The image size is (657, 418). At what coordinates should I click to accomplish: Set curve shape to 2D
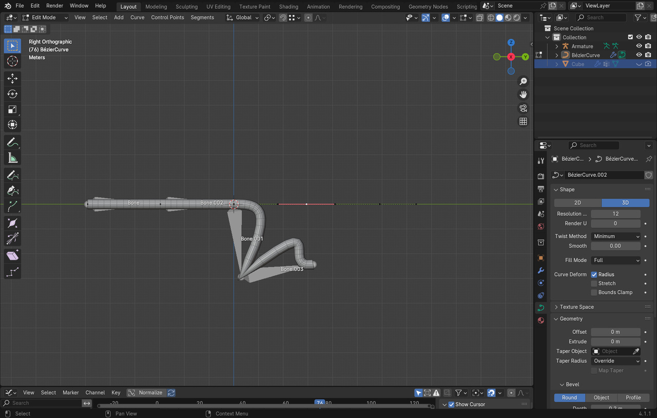(x=577, y=203)
